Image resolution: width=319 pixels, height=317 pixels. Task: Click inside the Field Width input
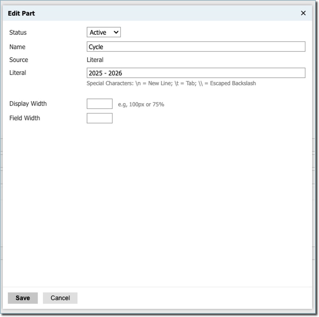99,118
